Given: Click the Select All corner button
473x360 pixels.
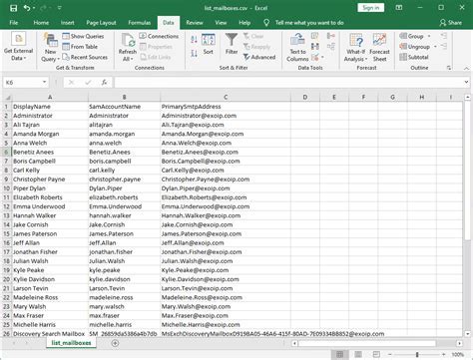Looking at the screenshot, I should click(x=7, y=98).
